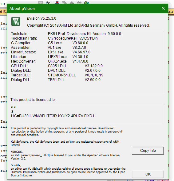Image resolution: width=174 pixels, height=181 pixels.
Task: Confirm the About dialog with OK
Action: tap(148, 174)
